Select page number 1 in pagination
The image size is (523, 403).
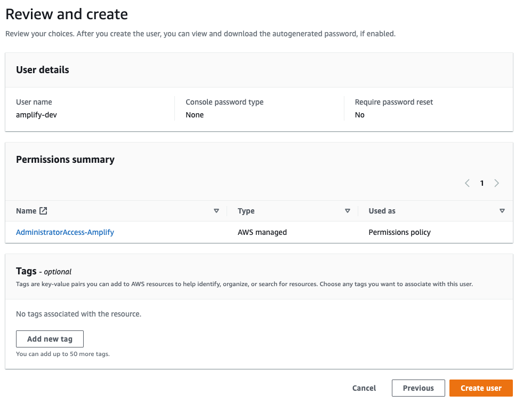482,183
